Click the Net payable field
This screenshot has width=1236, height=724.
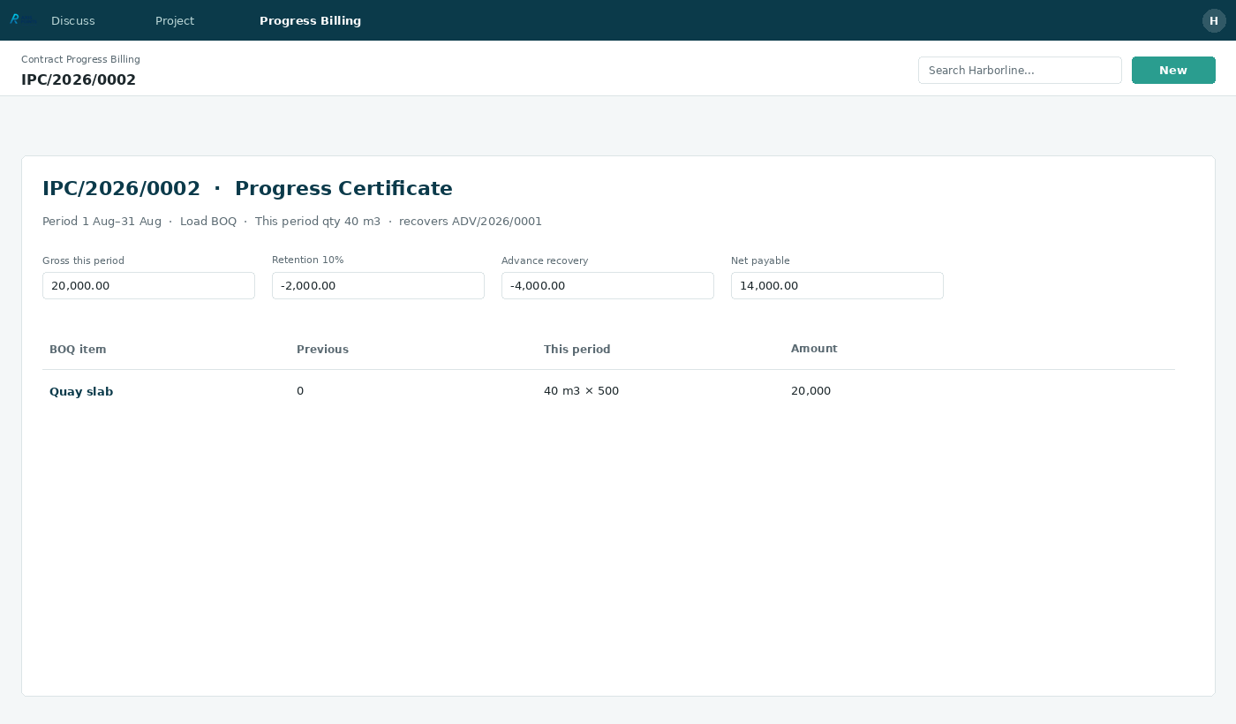pos(837,285)
